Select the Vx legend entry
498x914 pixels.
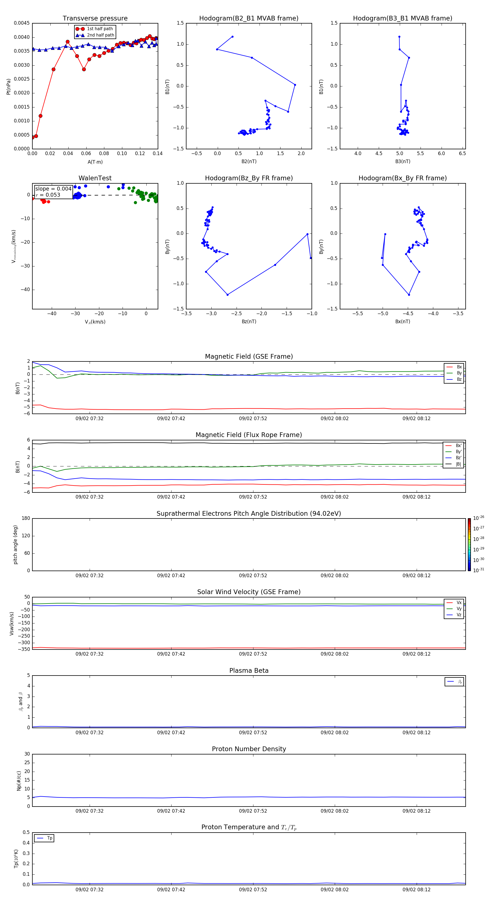[454, 602]
